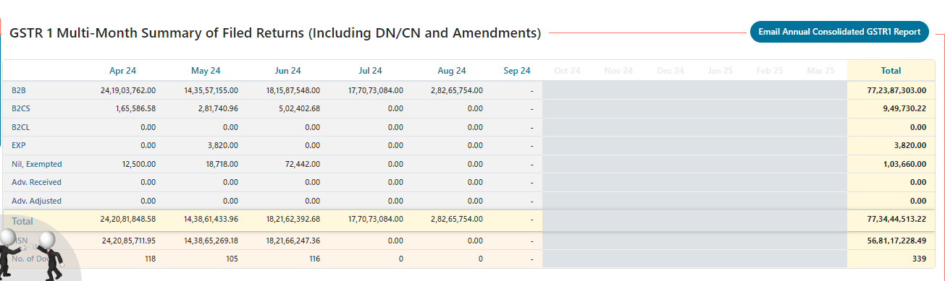Click Email Annual Consolidated GSTR1 Report button
945x281 pixels.
[x=839, y=32]
